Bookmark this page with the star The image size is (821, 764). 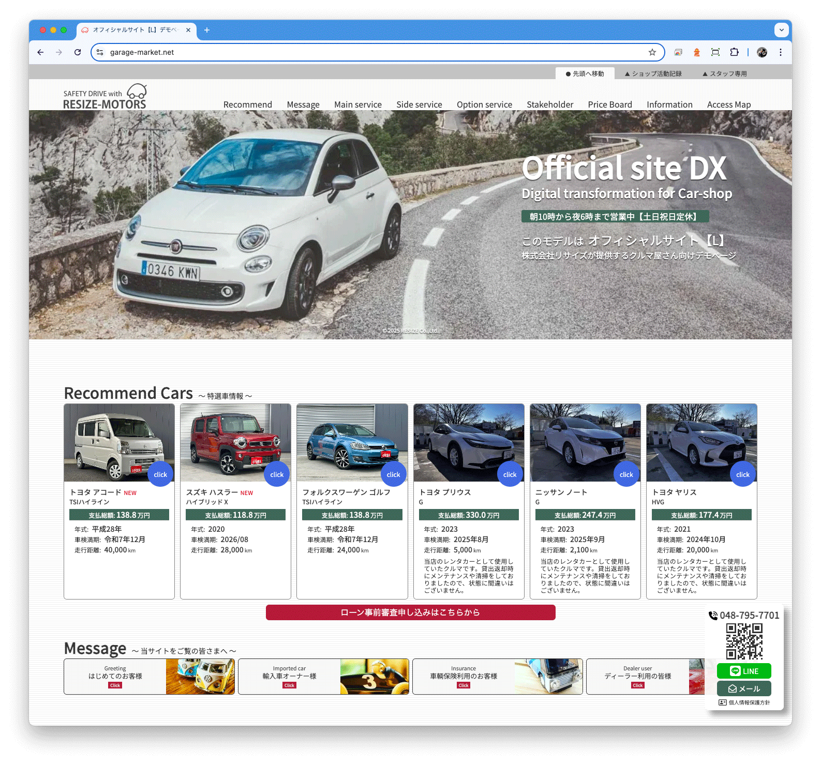click(x=652, y=52)
